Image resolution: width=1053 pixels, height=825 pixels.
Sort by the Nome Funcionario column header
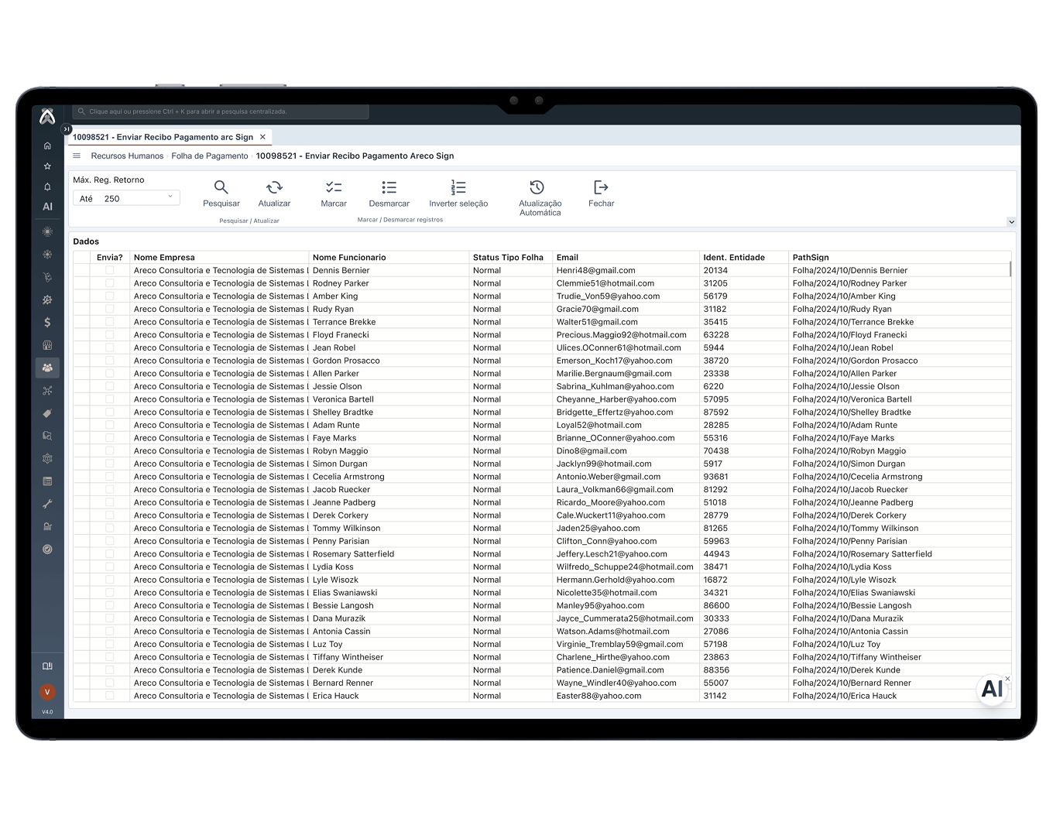389,258
